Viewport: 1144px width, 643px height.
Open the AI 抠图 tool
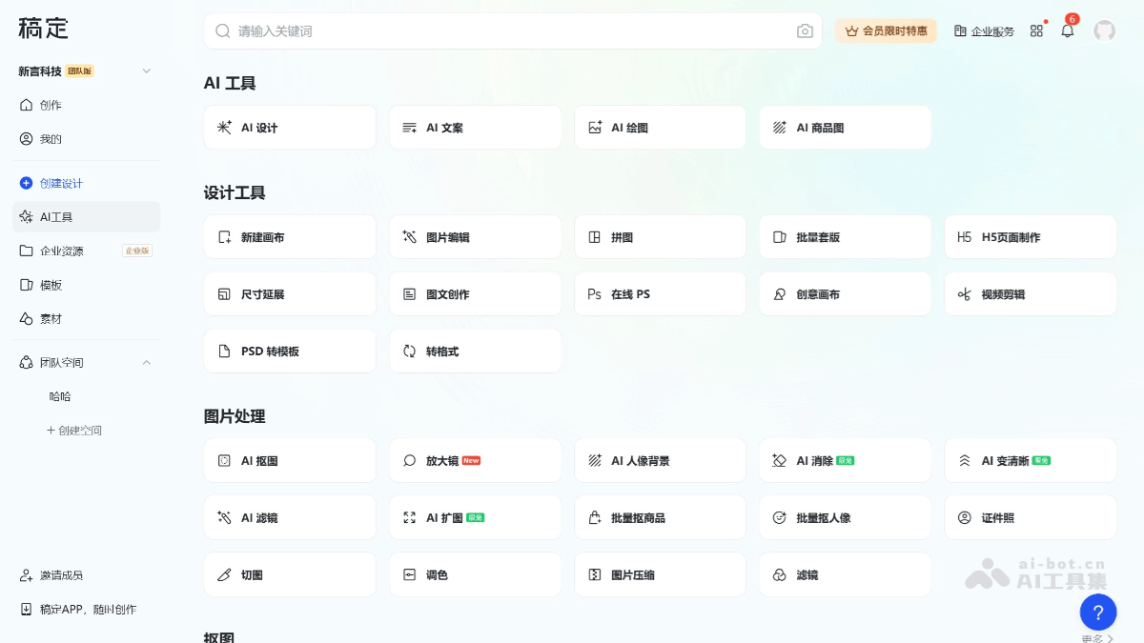pos(289,460)
